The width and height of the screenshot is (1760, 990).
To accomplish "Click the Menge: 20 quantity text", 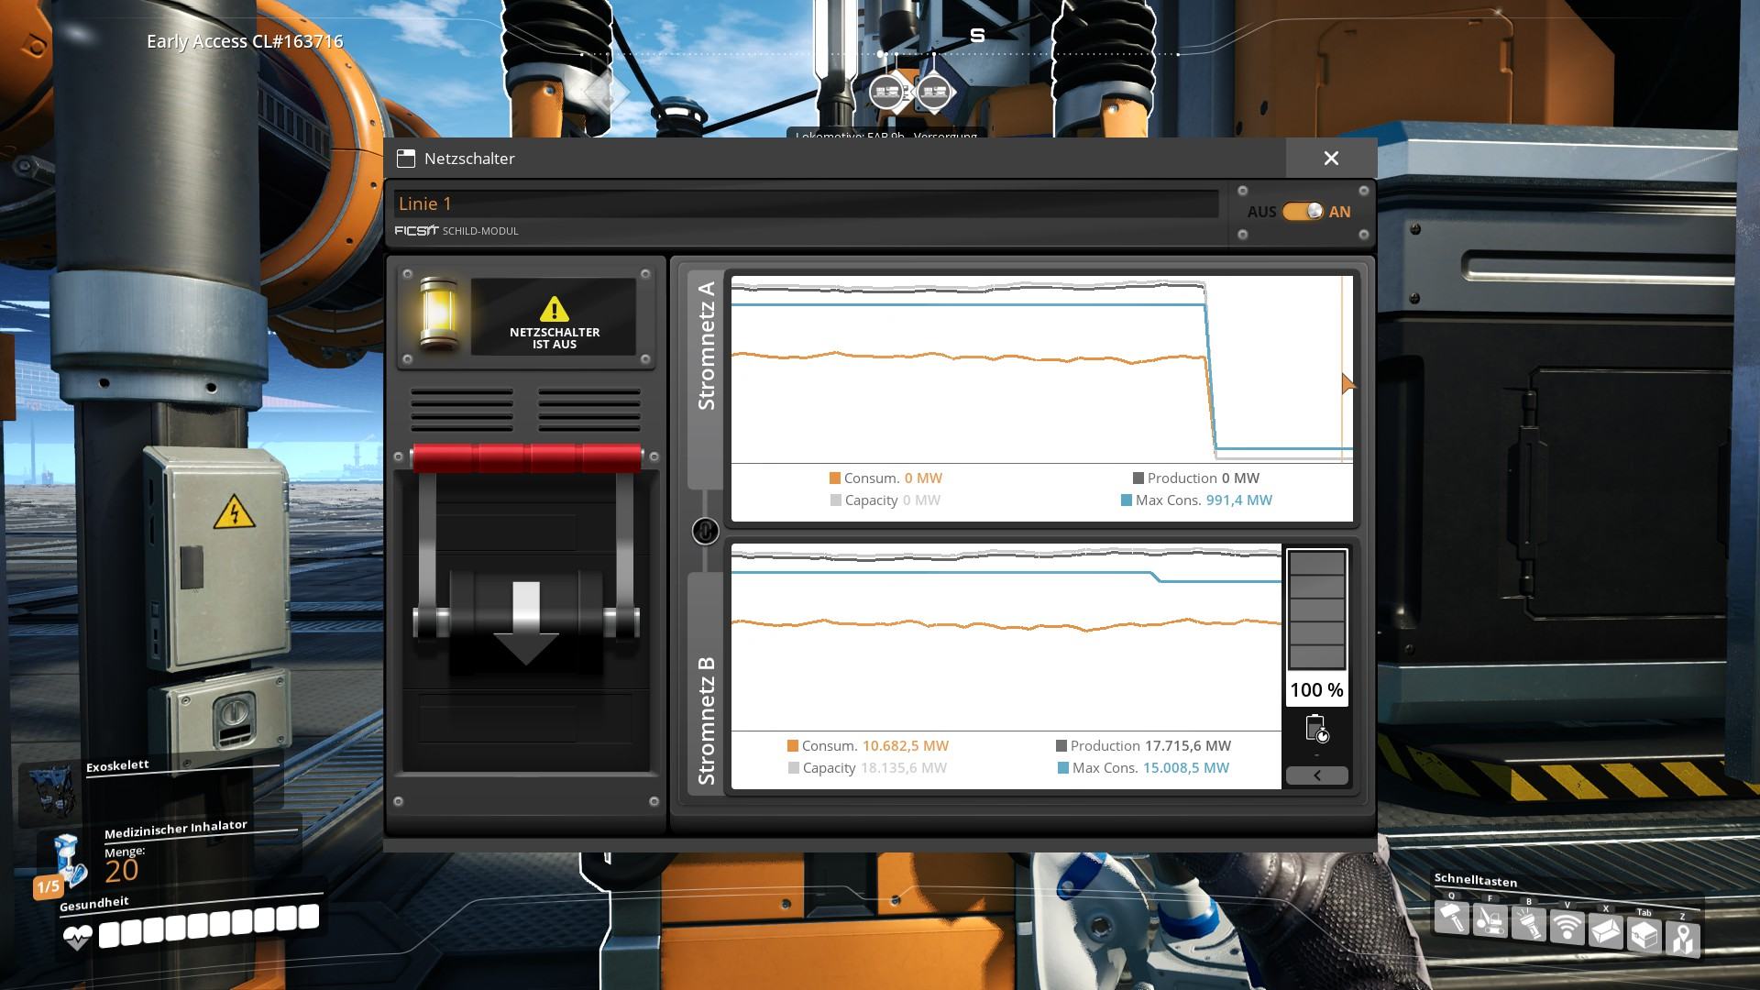I will pyautogui.click(x=125, y=864).
